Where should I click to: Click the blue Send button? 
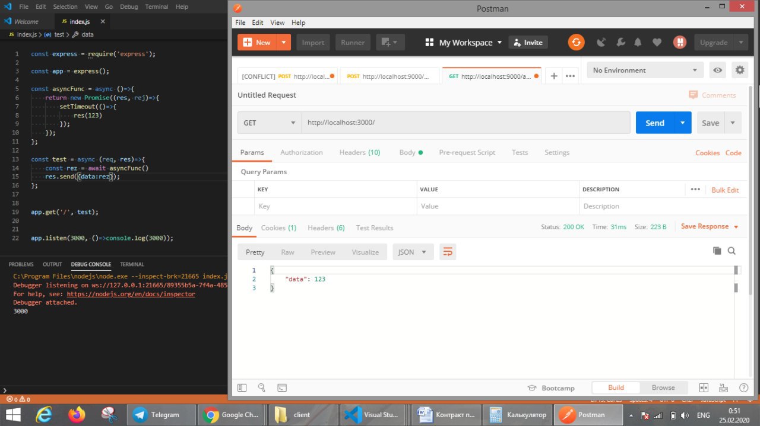tap(655, 123)
